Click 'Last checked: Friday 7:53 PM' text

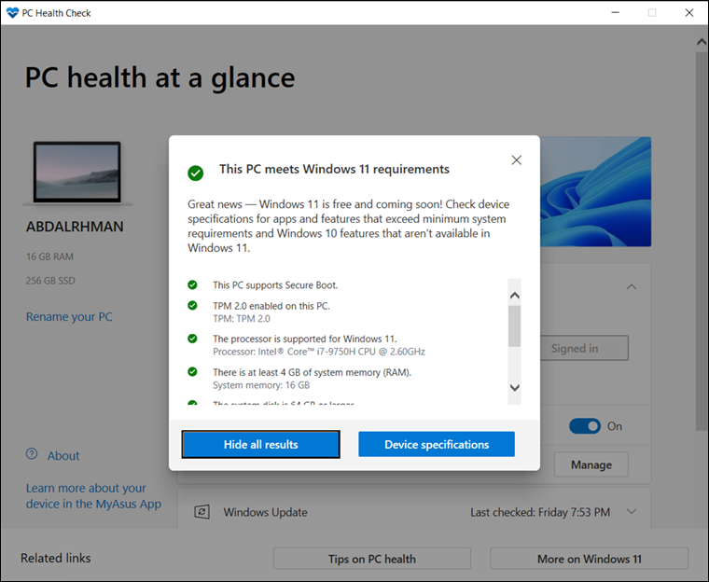540,512
